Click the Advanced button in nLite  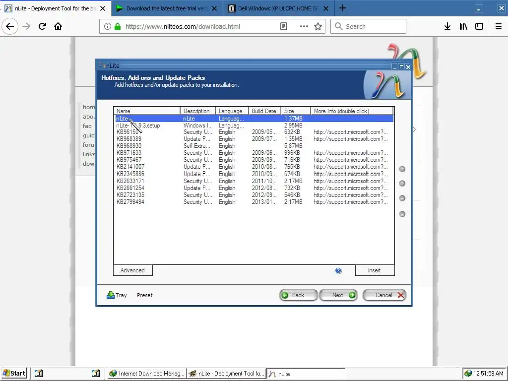133,270
